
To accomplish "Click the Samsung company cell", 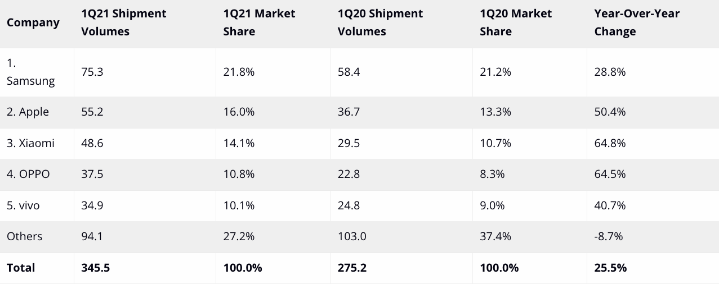I will 31,72.
